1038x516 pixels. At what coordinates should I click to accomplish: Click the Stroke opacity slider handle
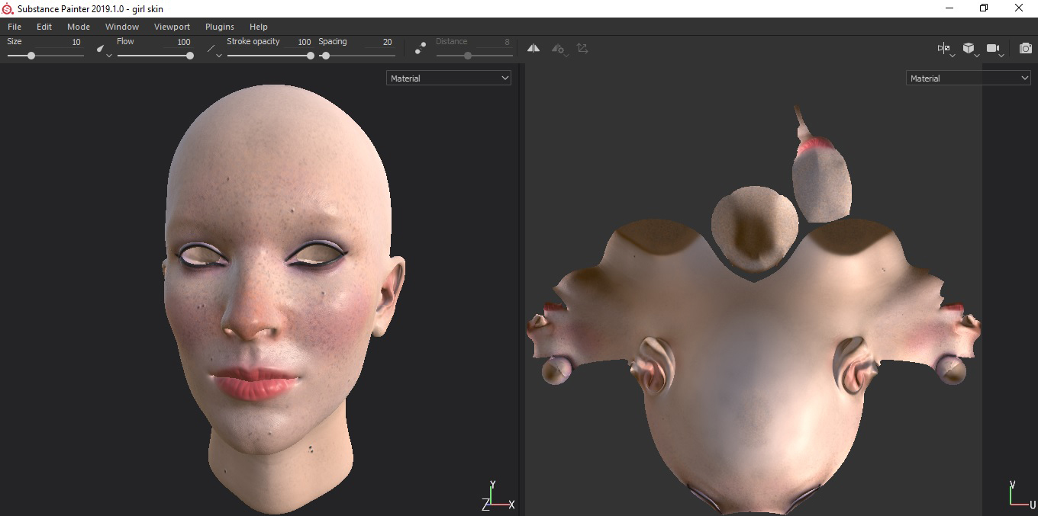(311, 56)
